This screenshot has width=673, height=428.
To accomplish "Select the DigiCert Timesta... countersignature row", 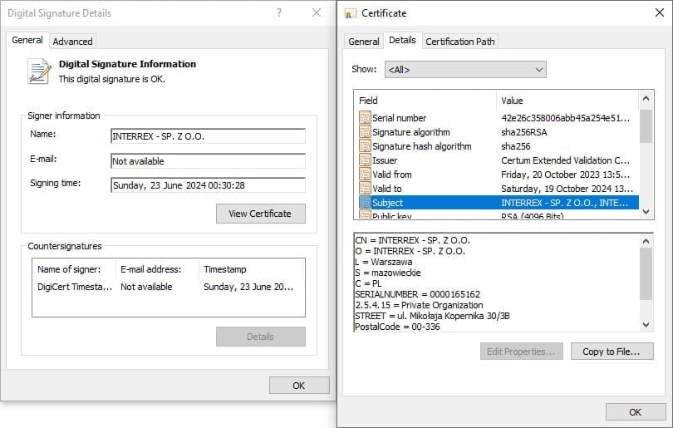I will point(168,287).
